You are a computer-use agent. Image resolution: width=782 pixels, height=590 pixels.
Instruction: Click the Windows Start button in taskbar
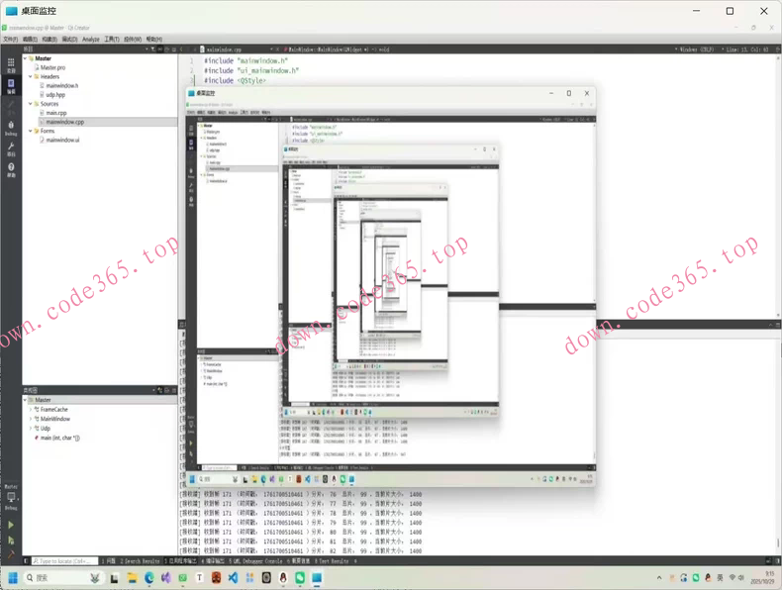tap(14, 577)
